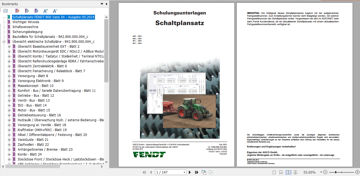Screen dimensions: 360x176
Task: Click the page number input field
Action: tap(169, 172)
